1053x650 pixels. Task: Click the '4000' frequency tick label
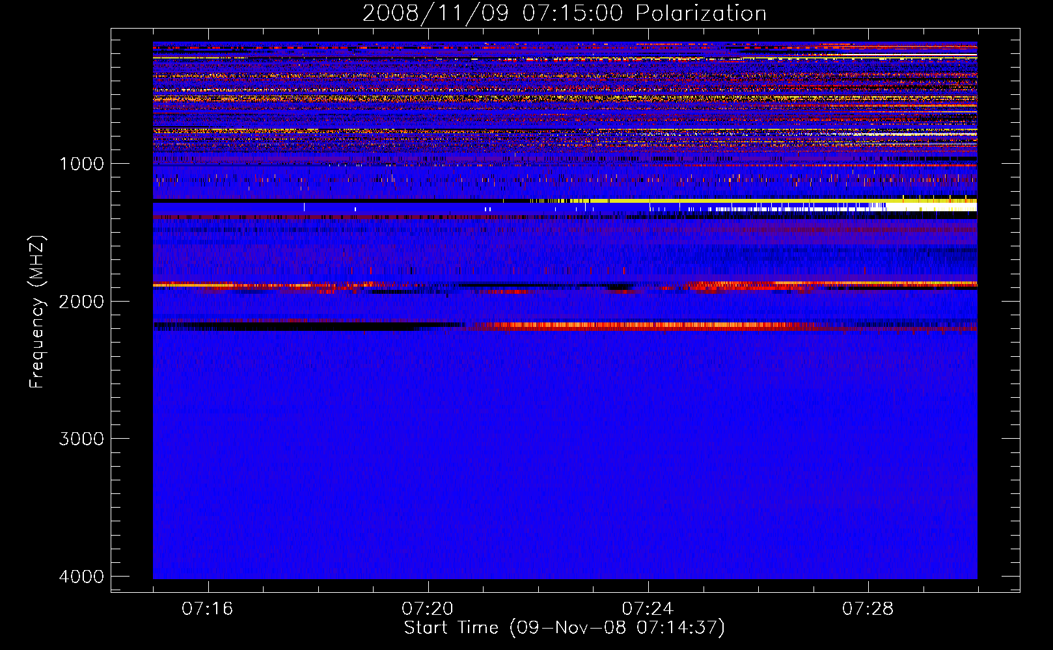pos(82,577)
